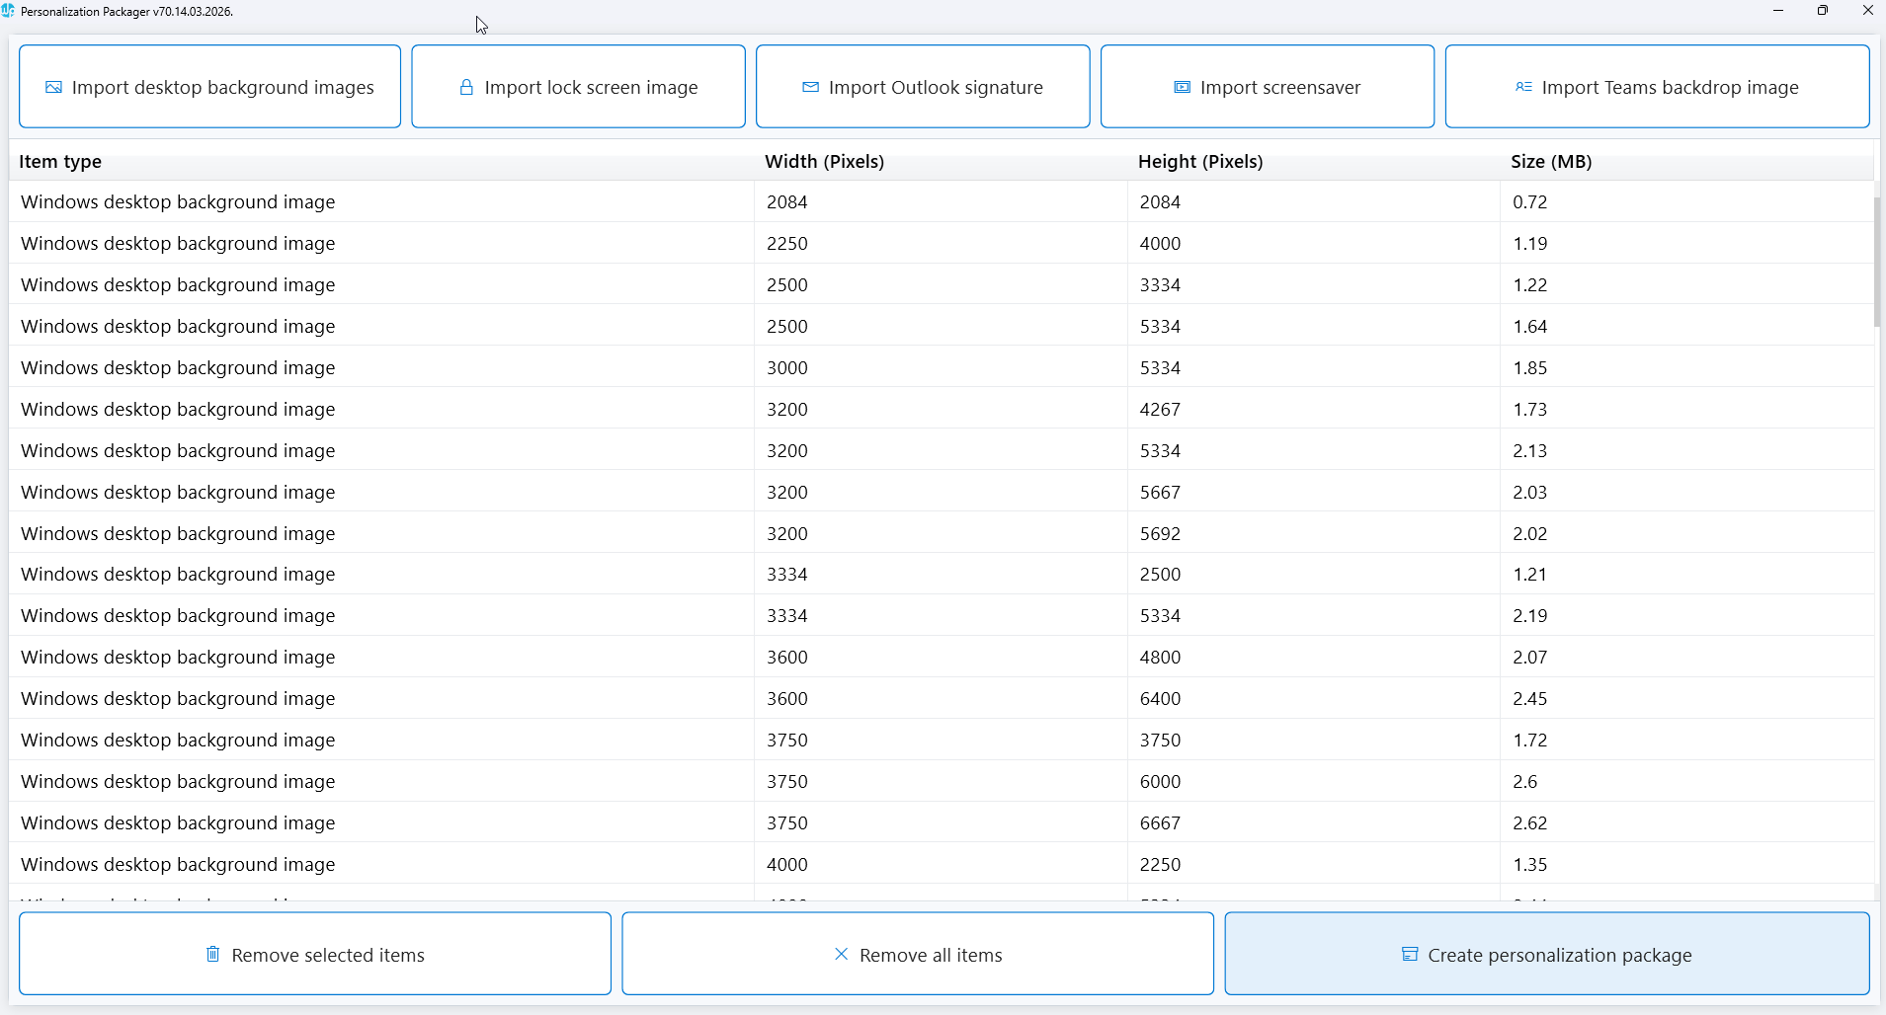
Task: Click the envelope icon for Import Outlook signature
Action: click(810, 88)
